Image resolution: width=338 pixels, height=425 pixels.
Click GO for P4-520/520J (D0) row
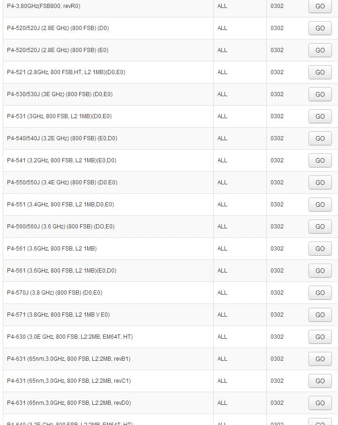tap(320, 28)
